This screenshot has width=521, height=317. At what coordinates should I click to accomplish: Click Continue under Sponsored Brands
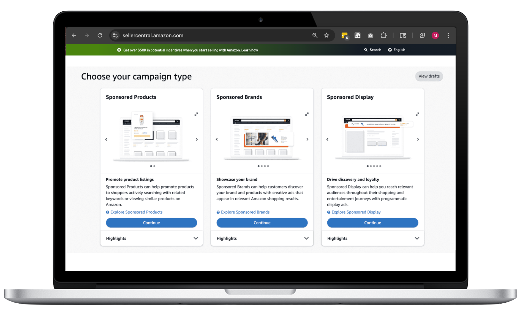262,223
